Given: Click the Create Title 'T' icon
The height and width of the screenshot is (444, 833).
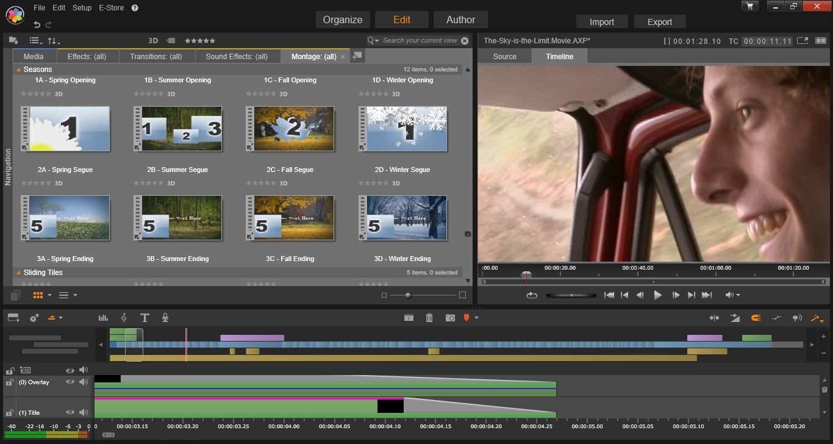Looking at the screenshot, I should (145, 318).
